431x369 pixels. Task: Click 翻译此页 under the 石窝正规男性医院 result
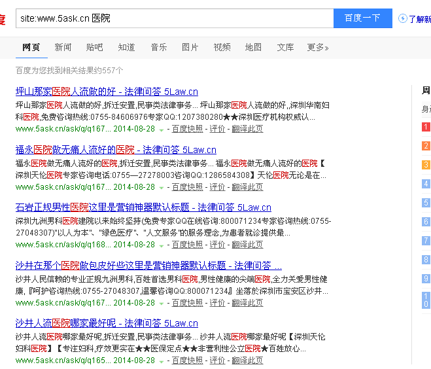click(247, 245)
